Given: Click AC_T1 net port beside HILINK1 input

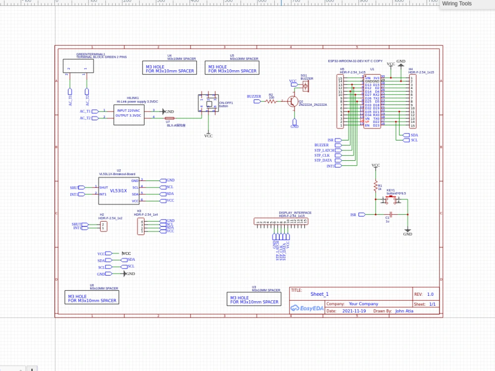Looking at the screenshot, I should pos(95,111).
